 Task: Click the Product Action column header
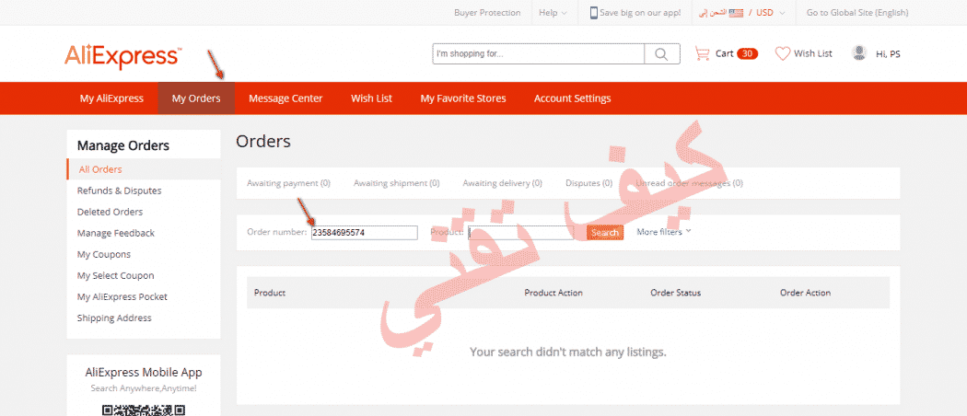(x=553, y=293)
